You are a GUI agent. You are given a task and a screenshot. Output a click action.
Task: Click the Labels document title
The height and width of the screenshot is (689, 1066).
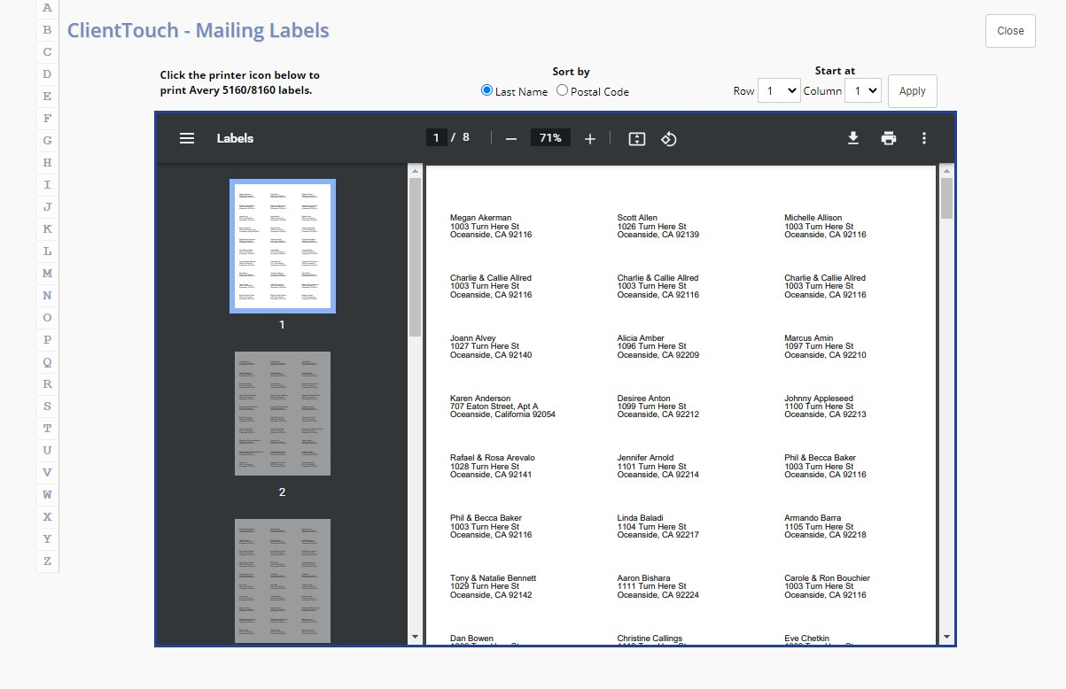(235, 138)
